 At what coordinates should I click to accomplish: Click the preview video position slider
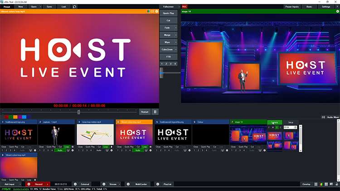click(78, 112)
